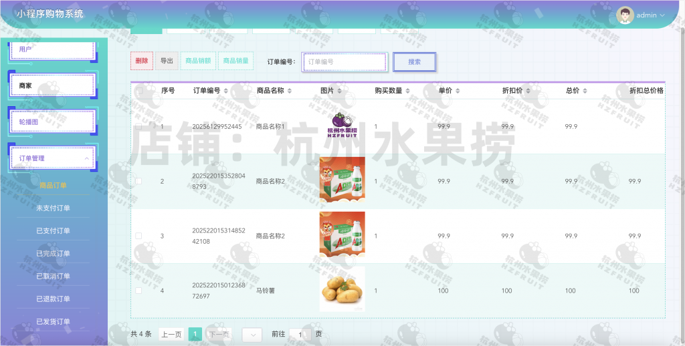
Task: Open the 商品销量 chart button
Action: coord(236,61)
